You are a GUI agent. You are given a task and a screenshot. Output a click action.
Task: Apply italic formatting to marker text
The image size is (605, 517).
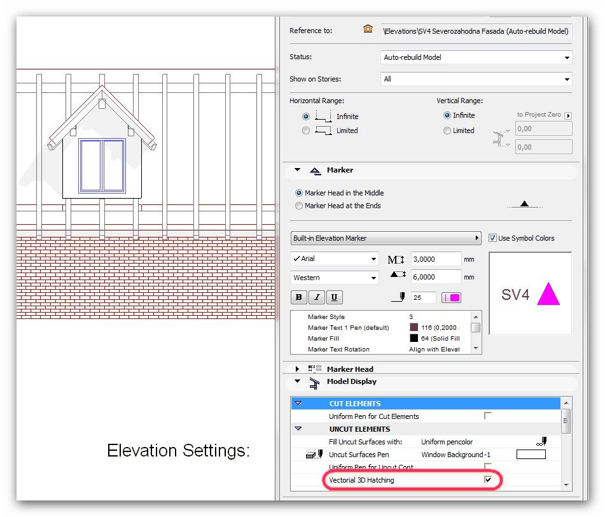[x=316, y=297]
